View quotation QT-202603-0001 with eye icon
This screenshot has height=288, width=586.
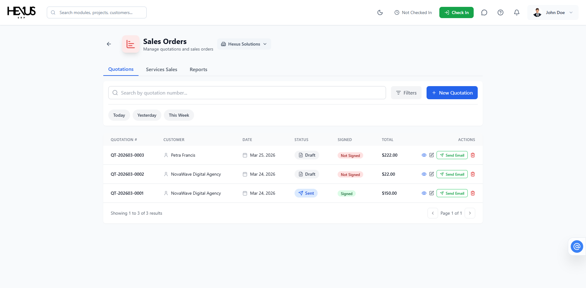tap(424, 193)
